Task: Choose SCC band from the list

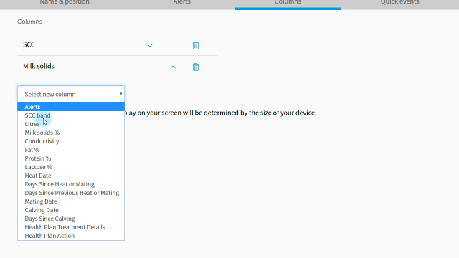Action: click(x=71, y=115)
